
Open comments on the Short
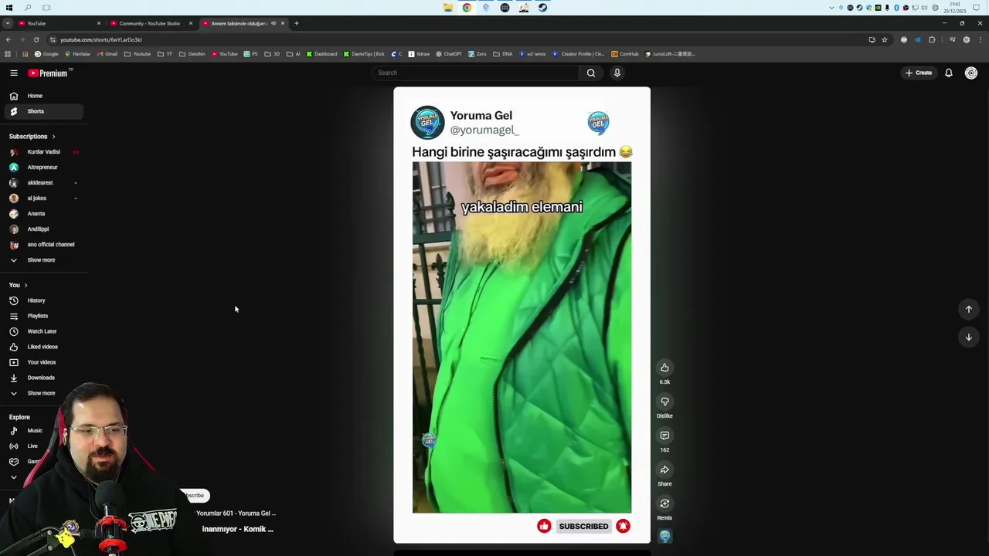(x=664, y=436)
